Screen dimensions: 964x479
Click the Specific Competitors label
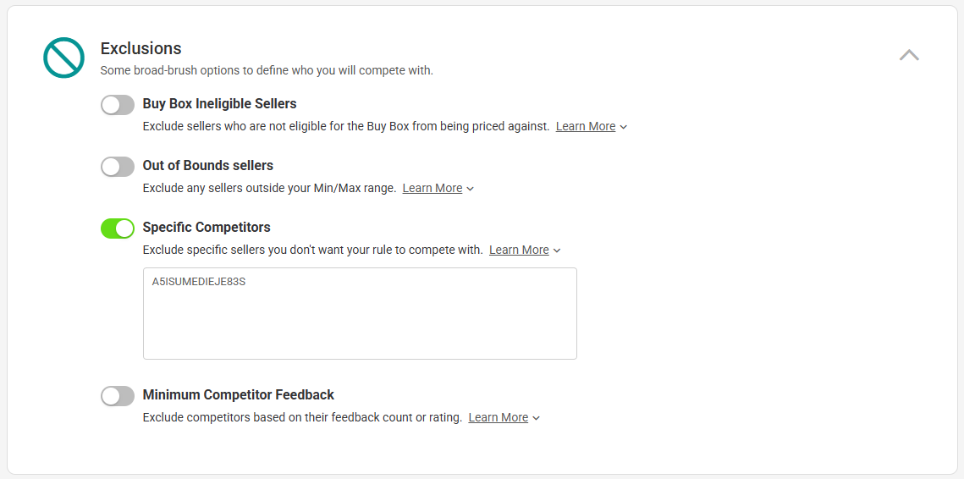[x=207, y=227]
